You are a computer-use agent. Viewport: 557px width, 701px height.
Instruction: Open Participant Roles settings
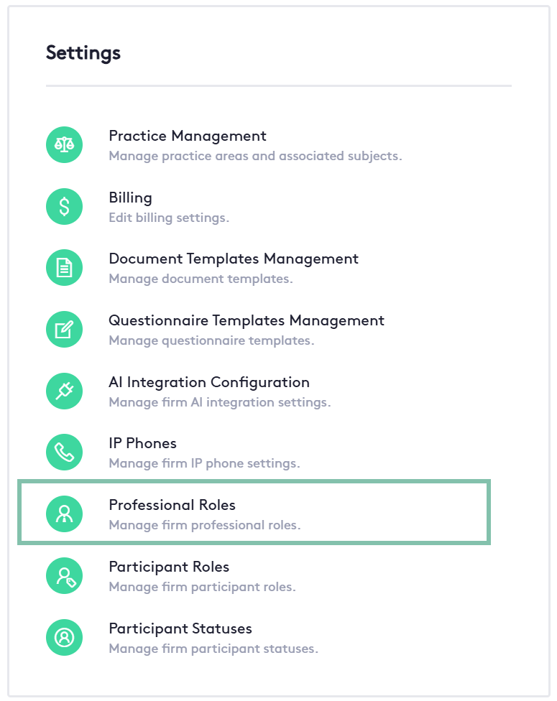coord(169,567)
